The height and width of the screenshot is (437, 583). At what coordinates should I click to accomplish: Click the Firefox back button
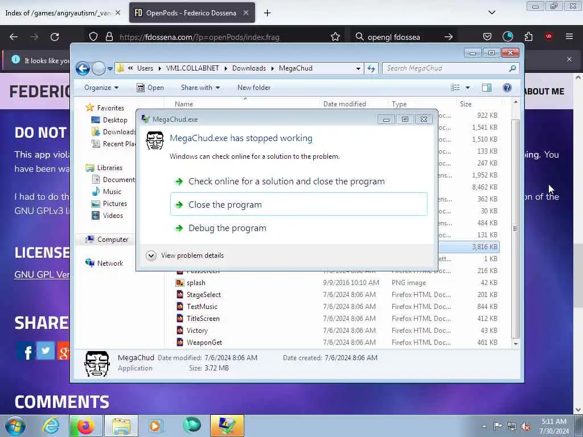(x=14, y=37)
